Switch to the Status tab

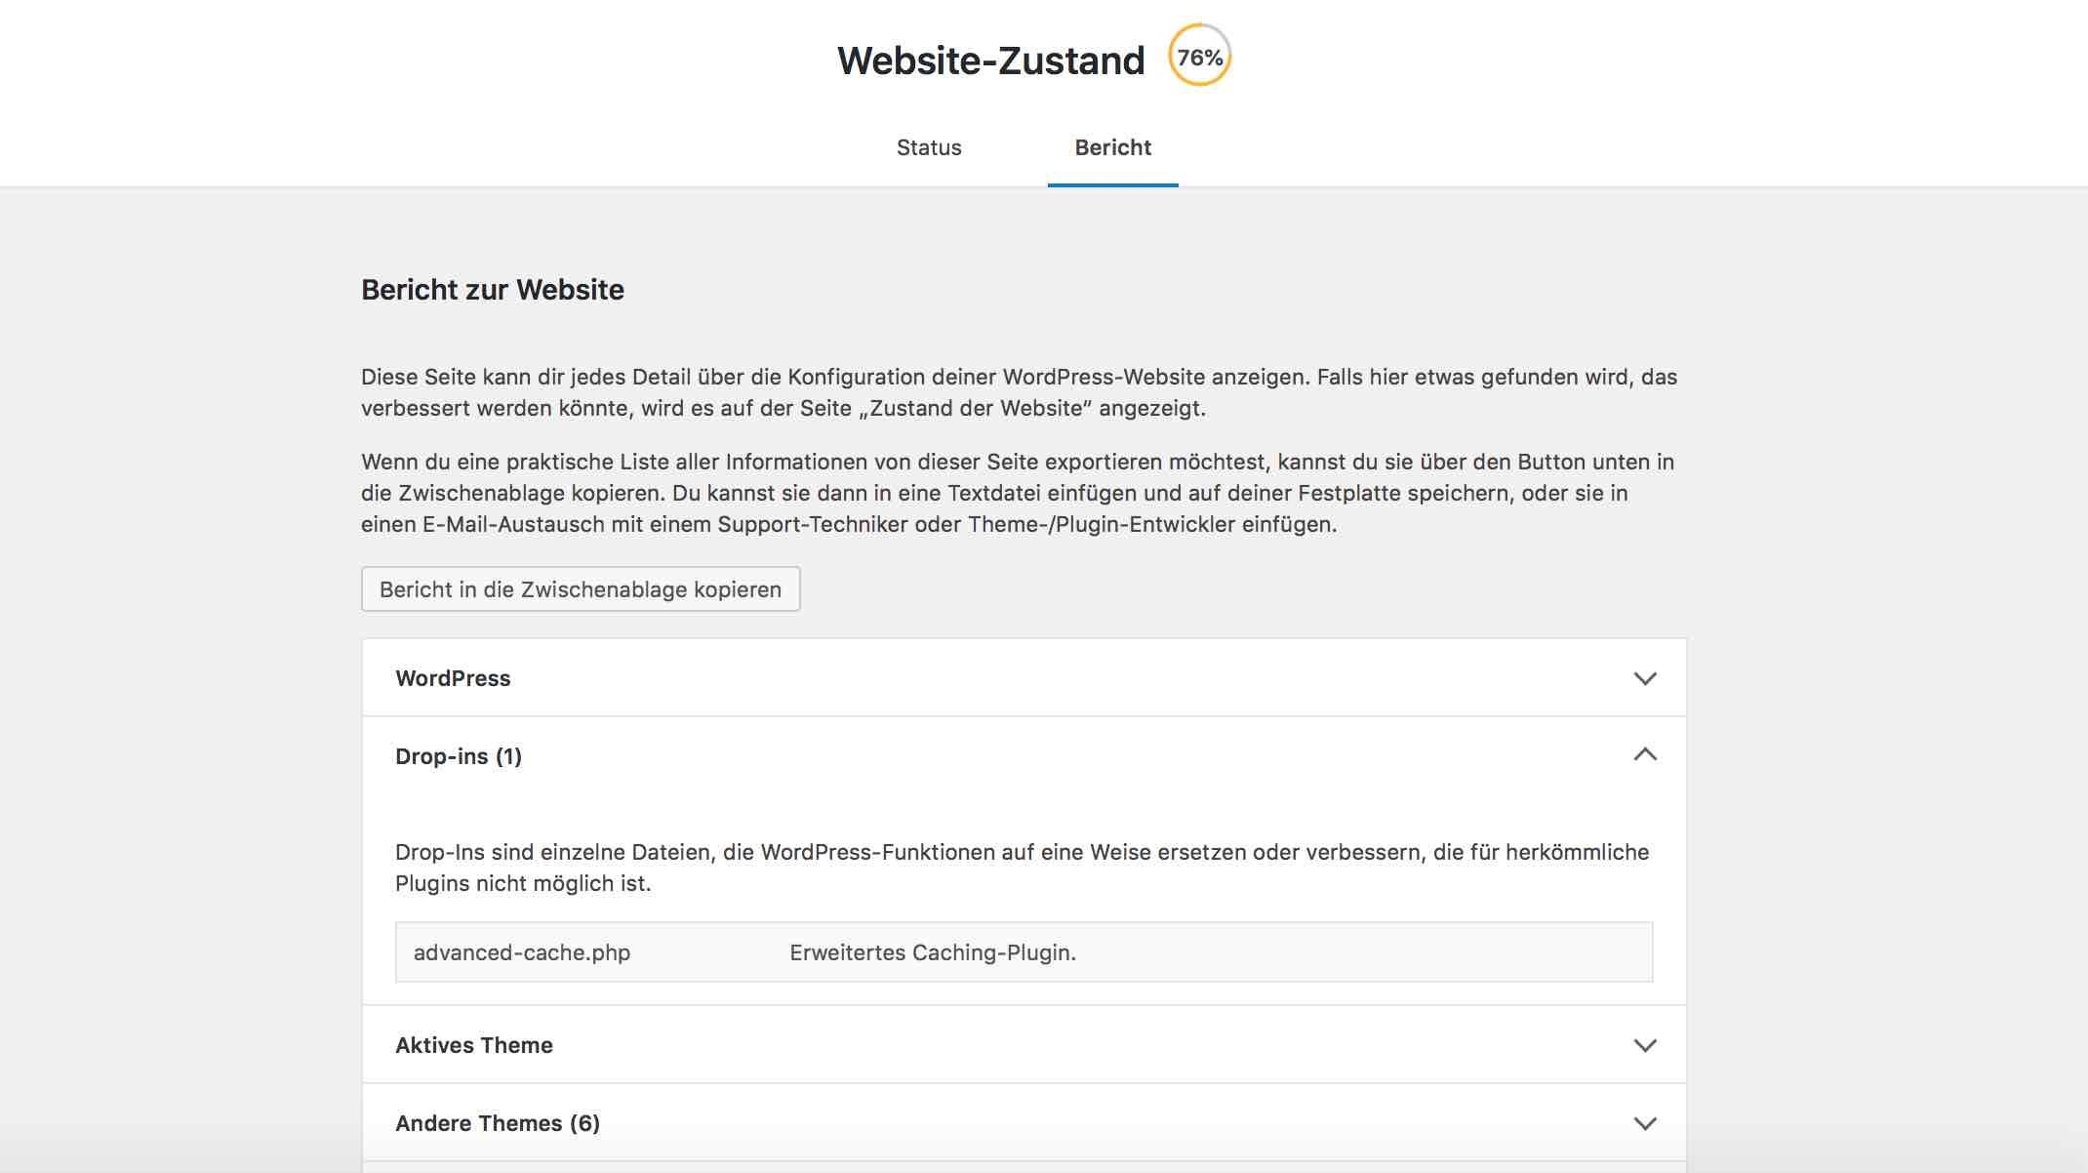tap(929, 147)
